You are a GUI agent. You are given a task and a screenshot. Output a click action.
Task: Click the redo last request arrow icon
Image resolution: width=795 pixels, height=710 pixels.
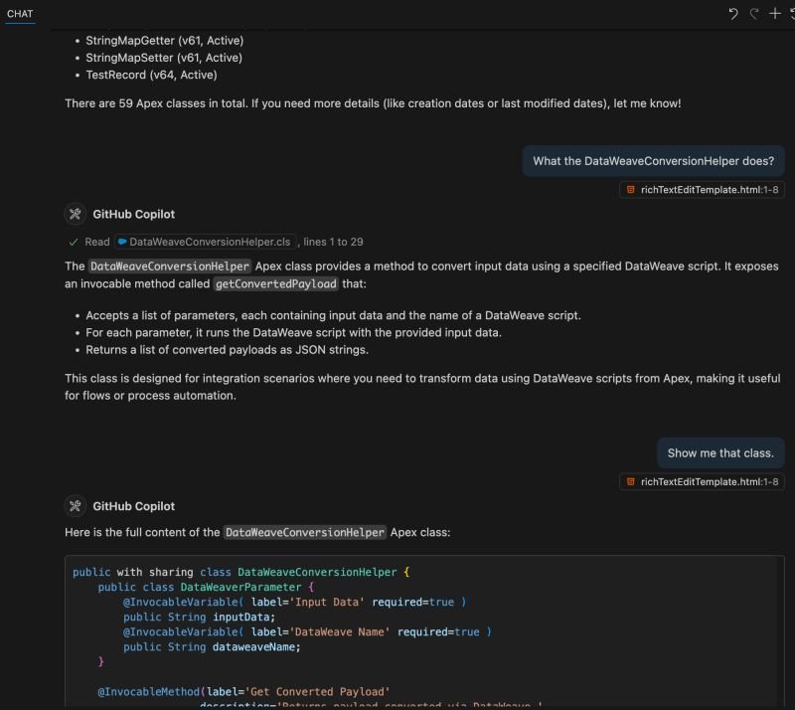[x=754, y=14]
